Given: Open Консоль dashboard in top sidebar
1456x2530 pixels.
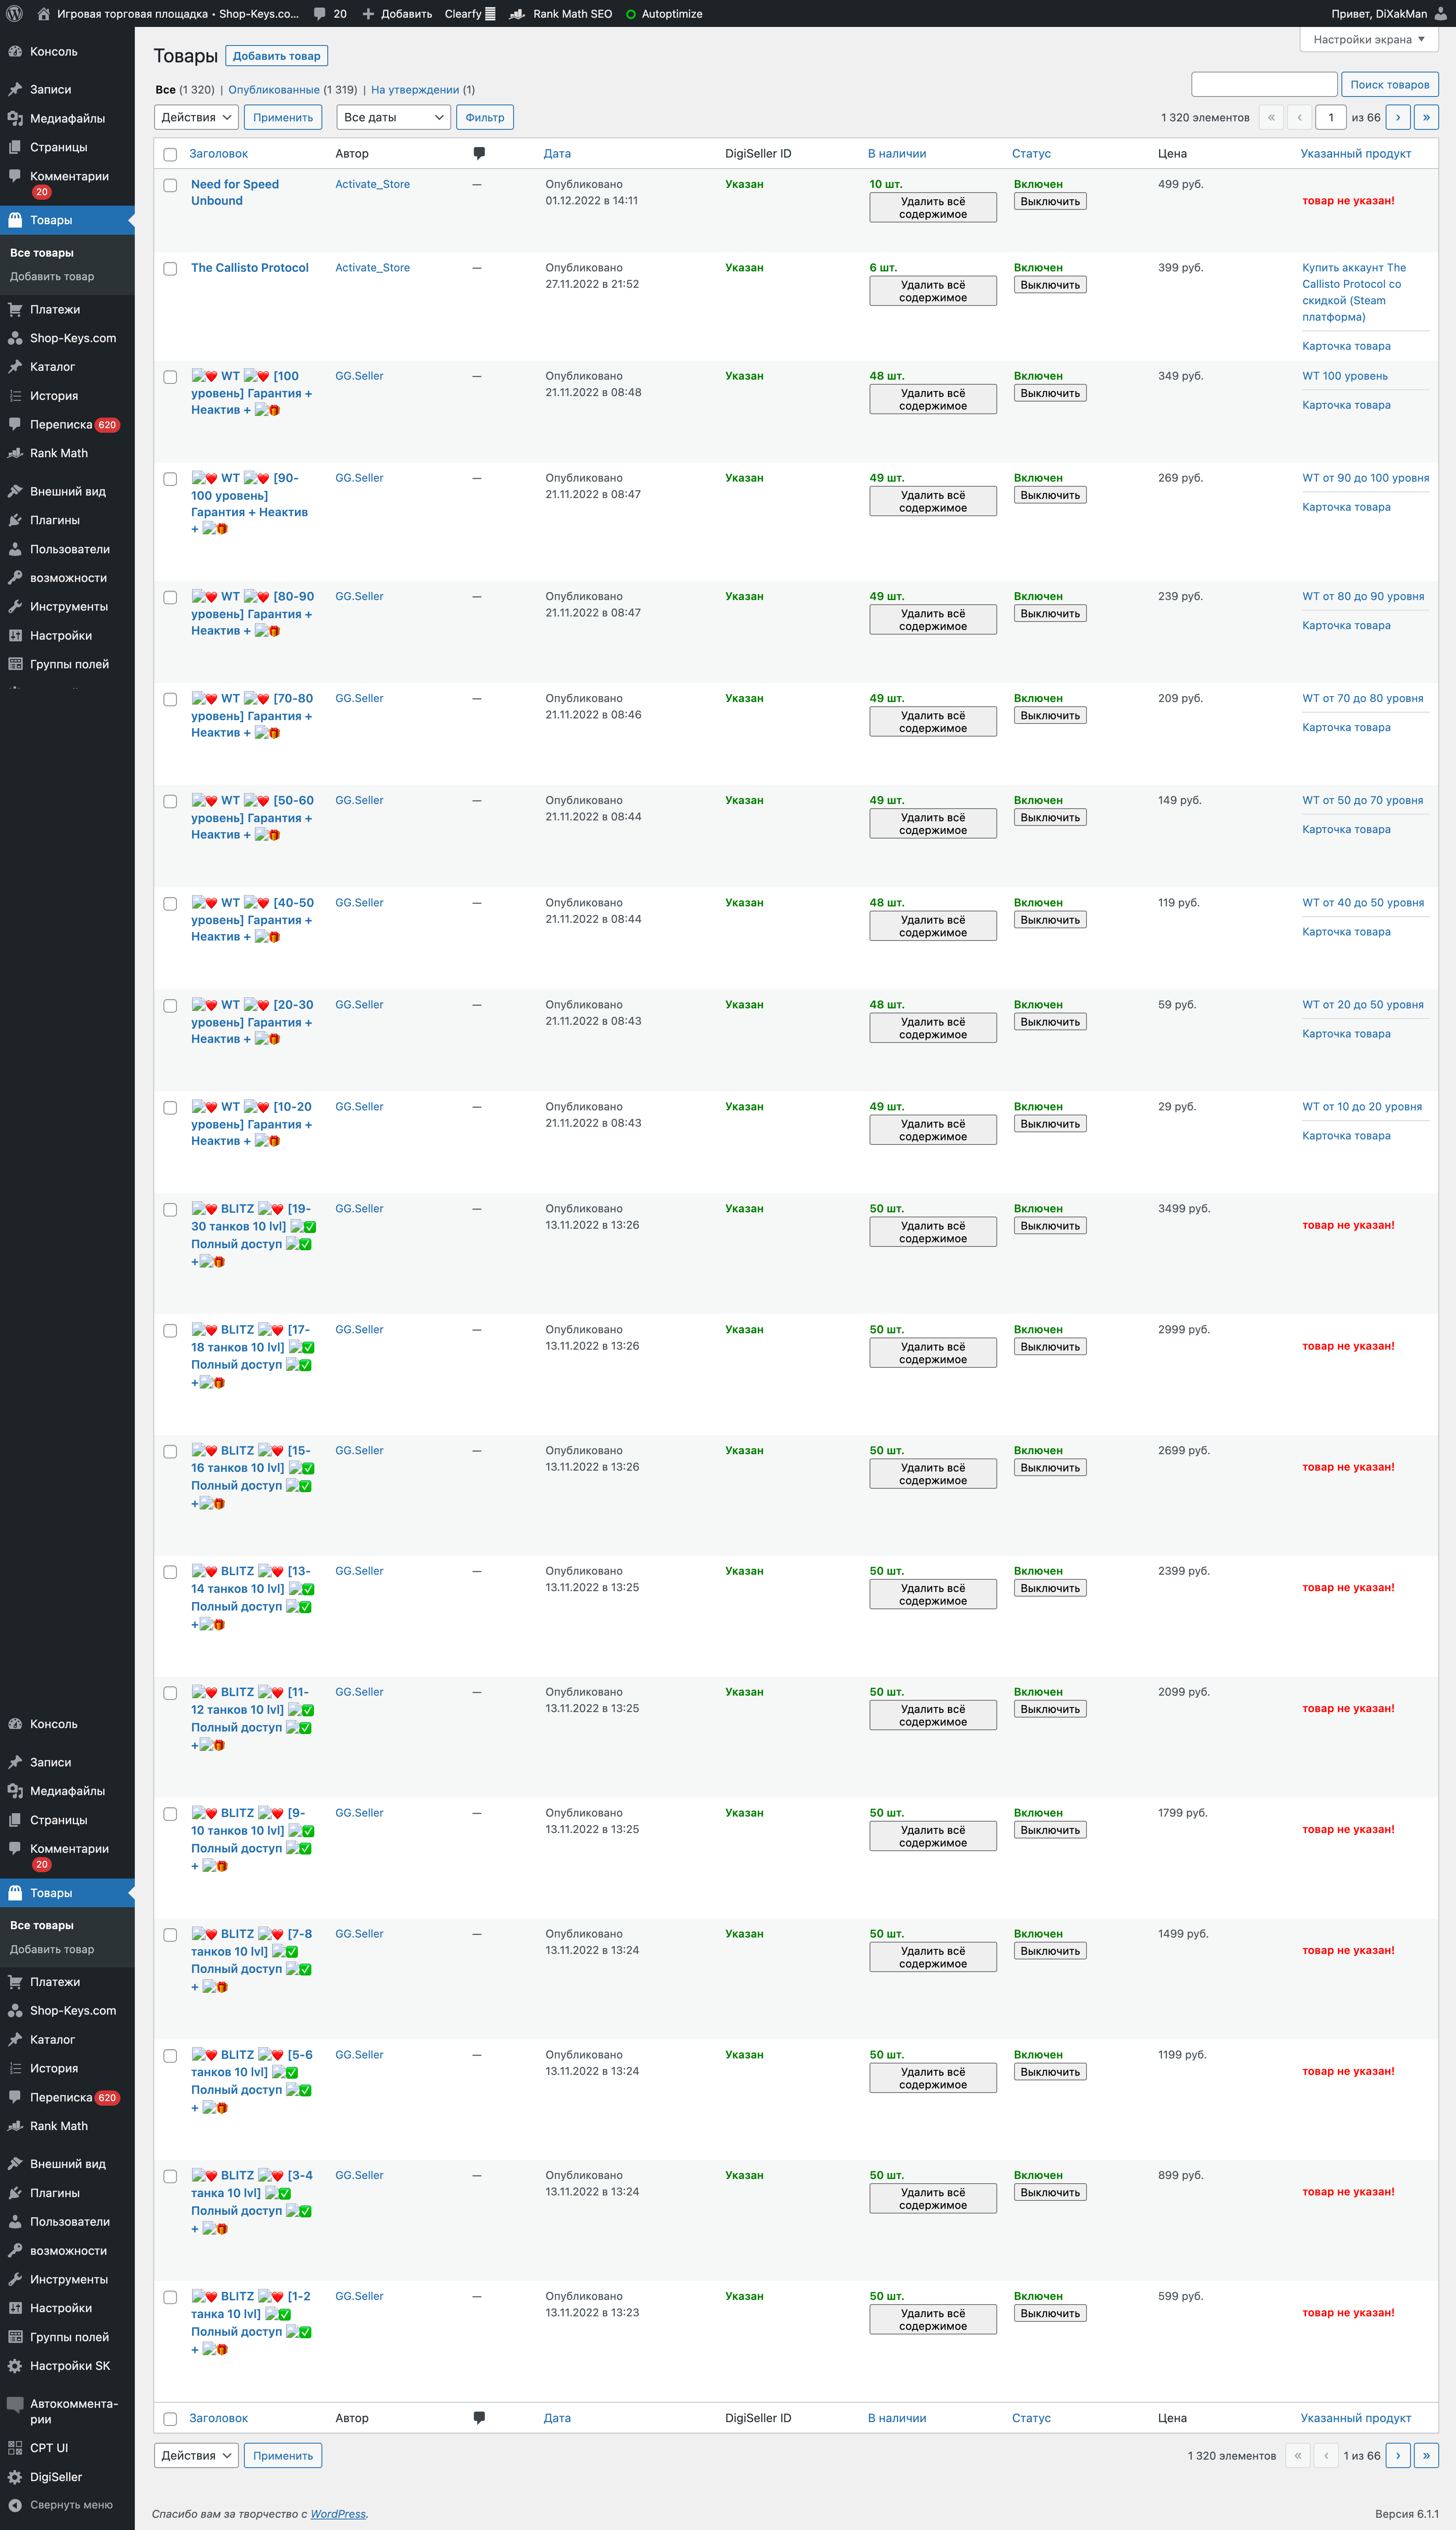Looking at the screenshot, I should pyautogui.click(x=67, y=52).
